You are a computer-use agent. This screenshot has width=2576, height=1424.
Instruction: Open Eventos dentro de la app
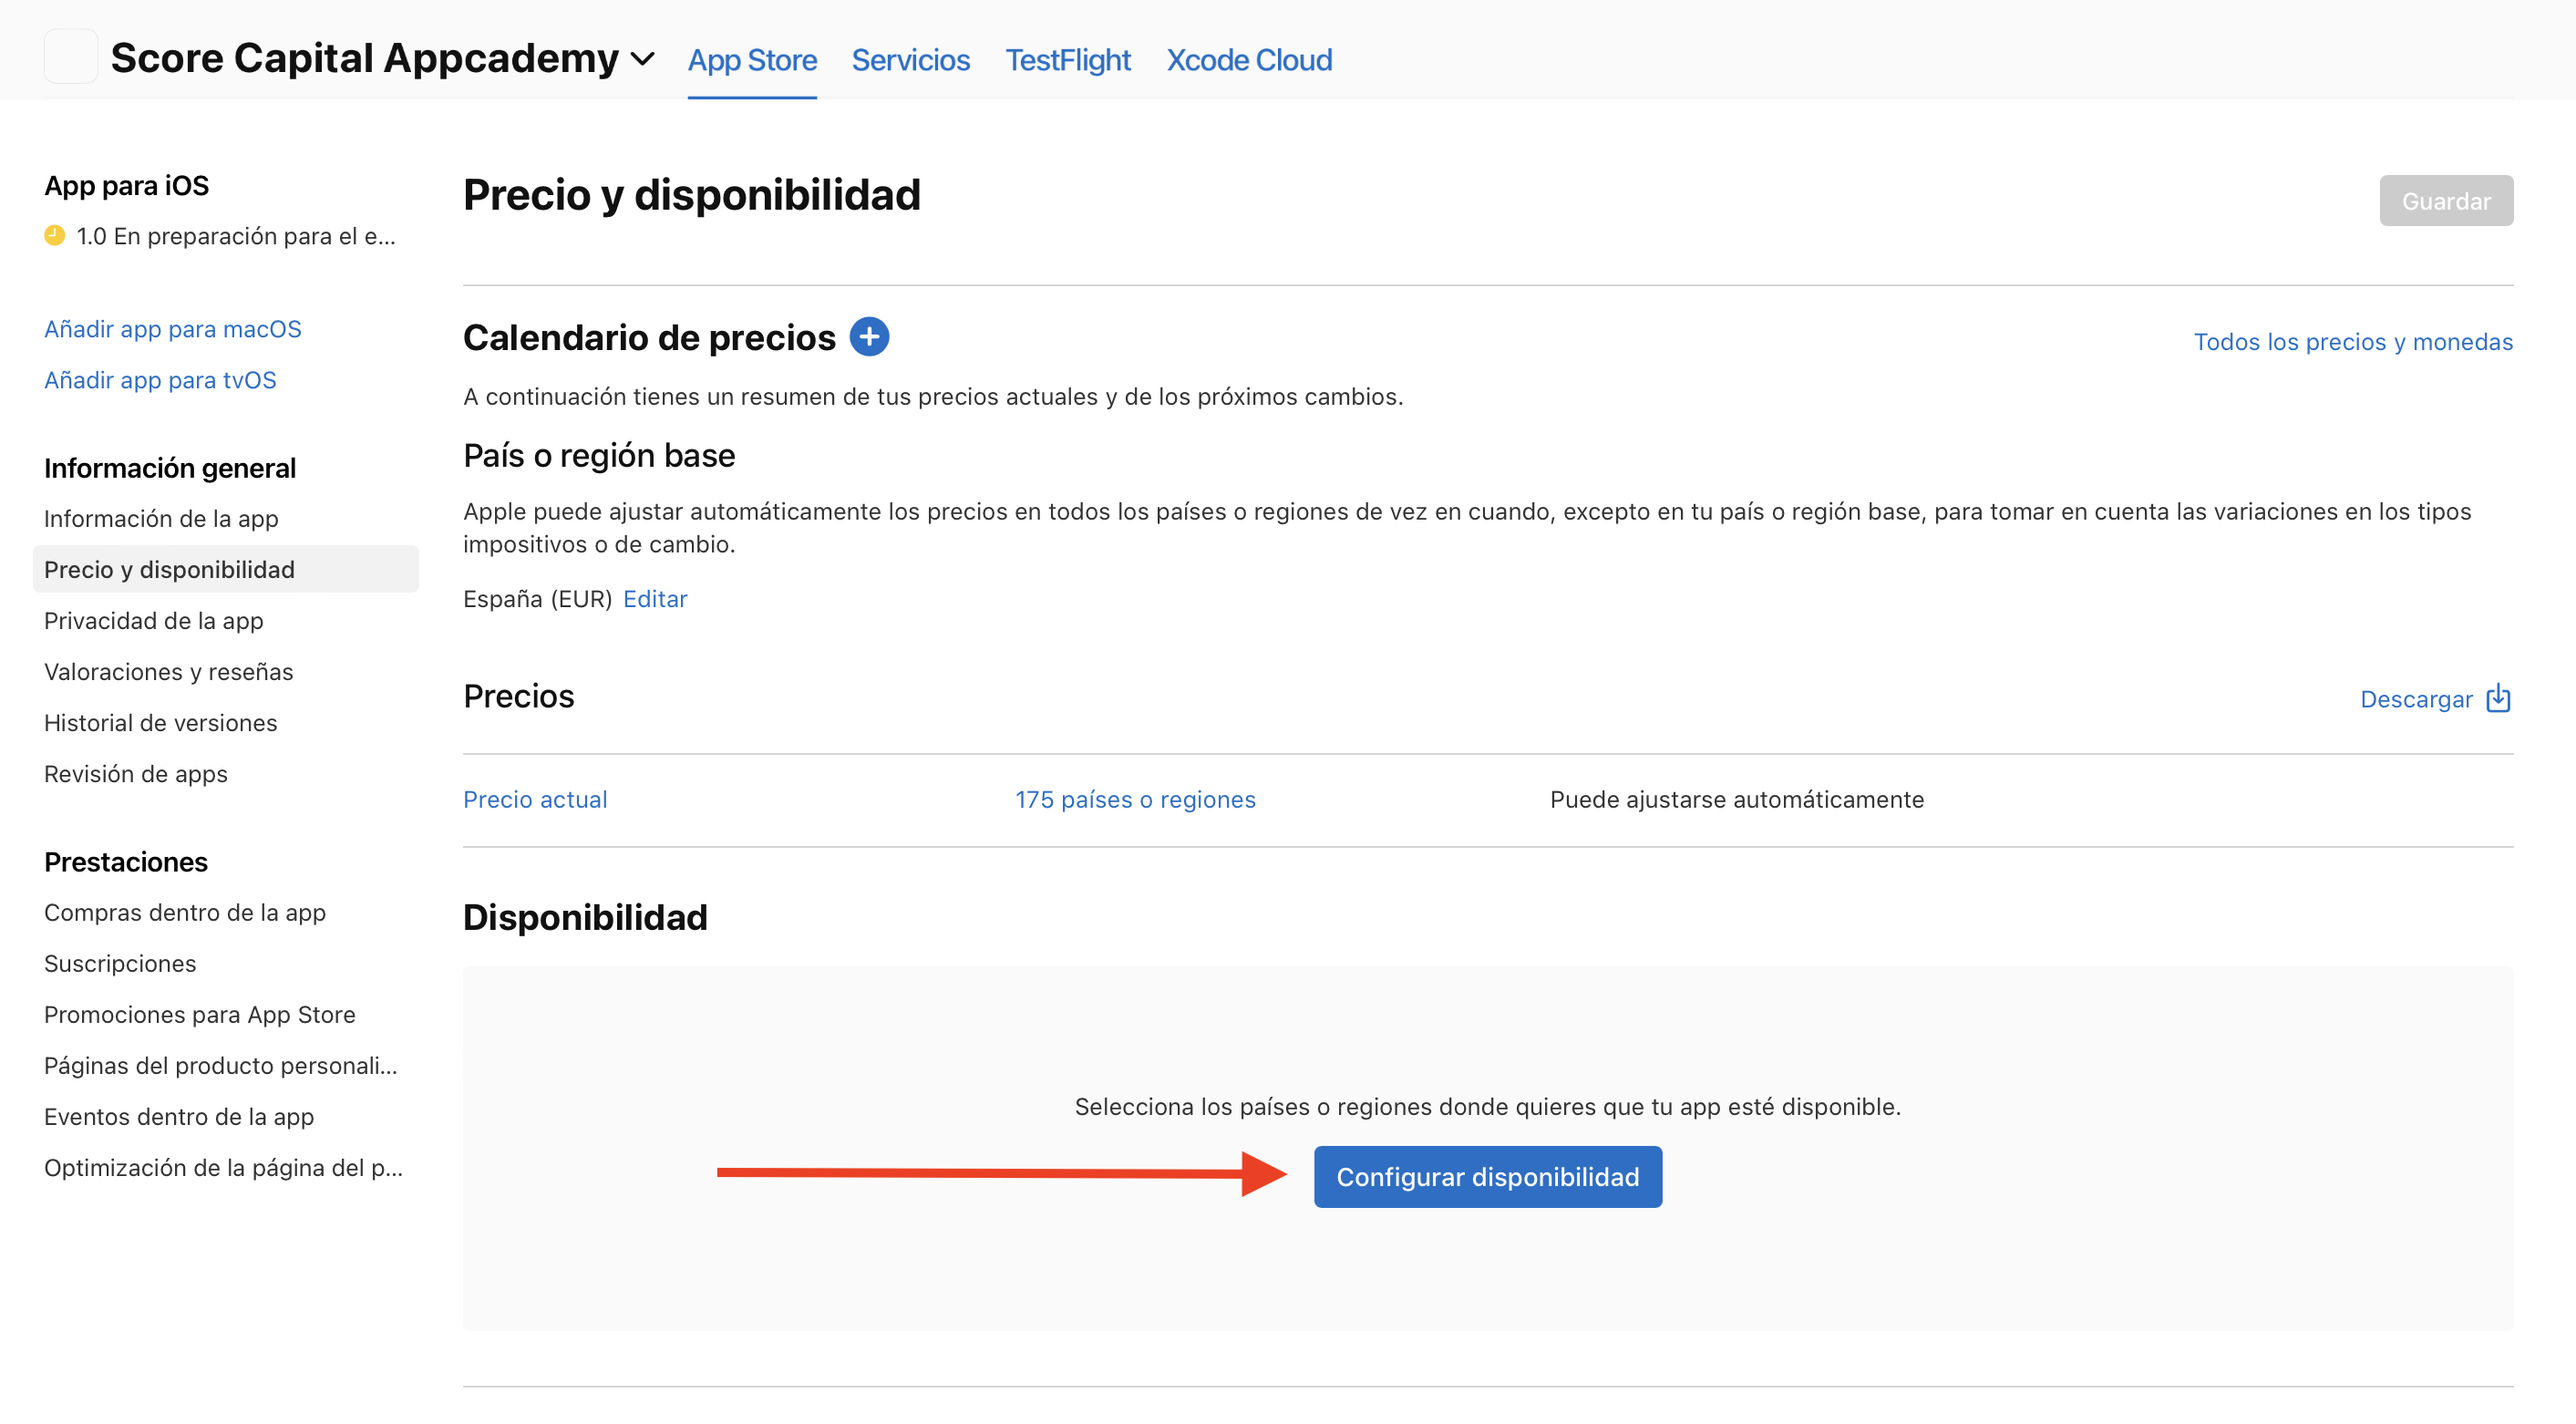tap(179, 1117)
